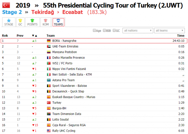Open the Nippo Vini Fantini Faizanè link
This screenshot has height=134, width=188.
[x=69, y=69]
